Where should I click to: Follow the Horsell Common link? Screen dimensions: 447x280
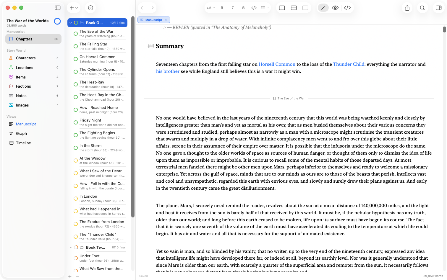point(277,64)
